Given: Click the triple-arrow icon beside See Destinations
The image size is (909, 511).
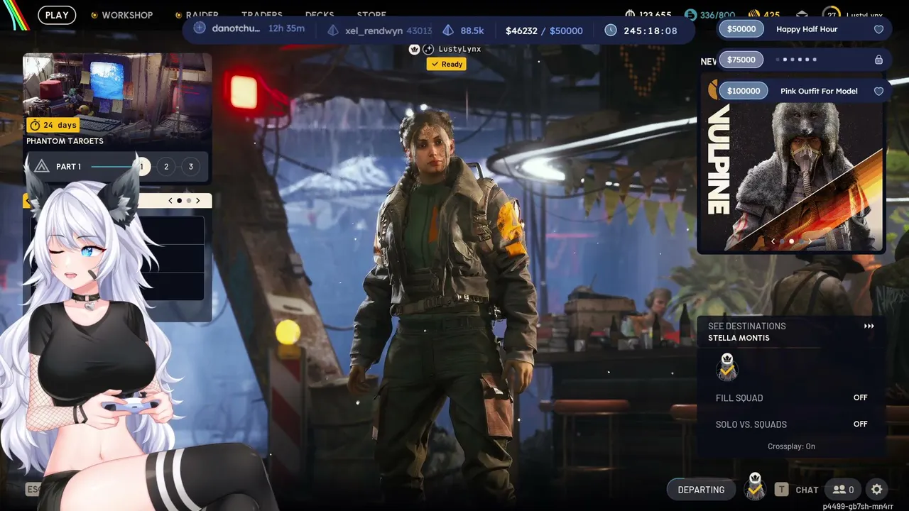Looking at the screenshot, I should click(x=869, y=326).
